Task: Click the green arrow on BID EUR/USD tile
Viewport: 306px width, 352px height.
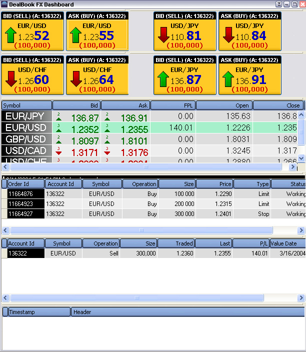Action: pyautogui.click(x=10, y=35)
